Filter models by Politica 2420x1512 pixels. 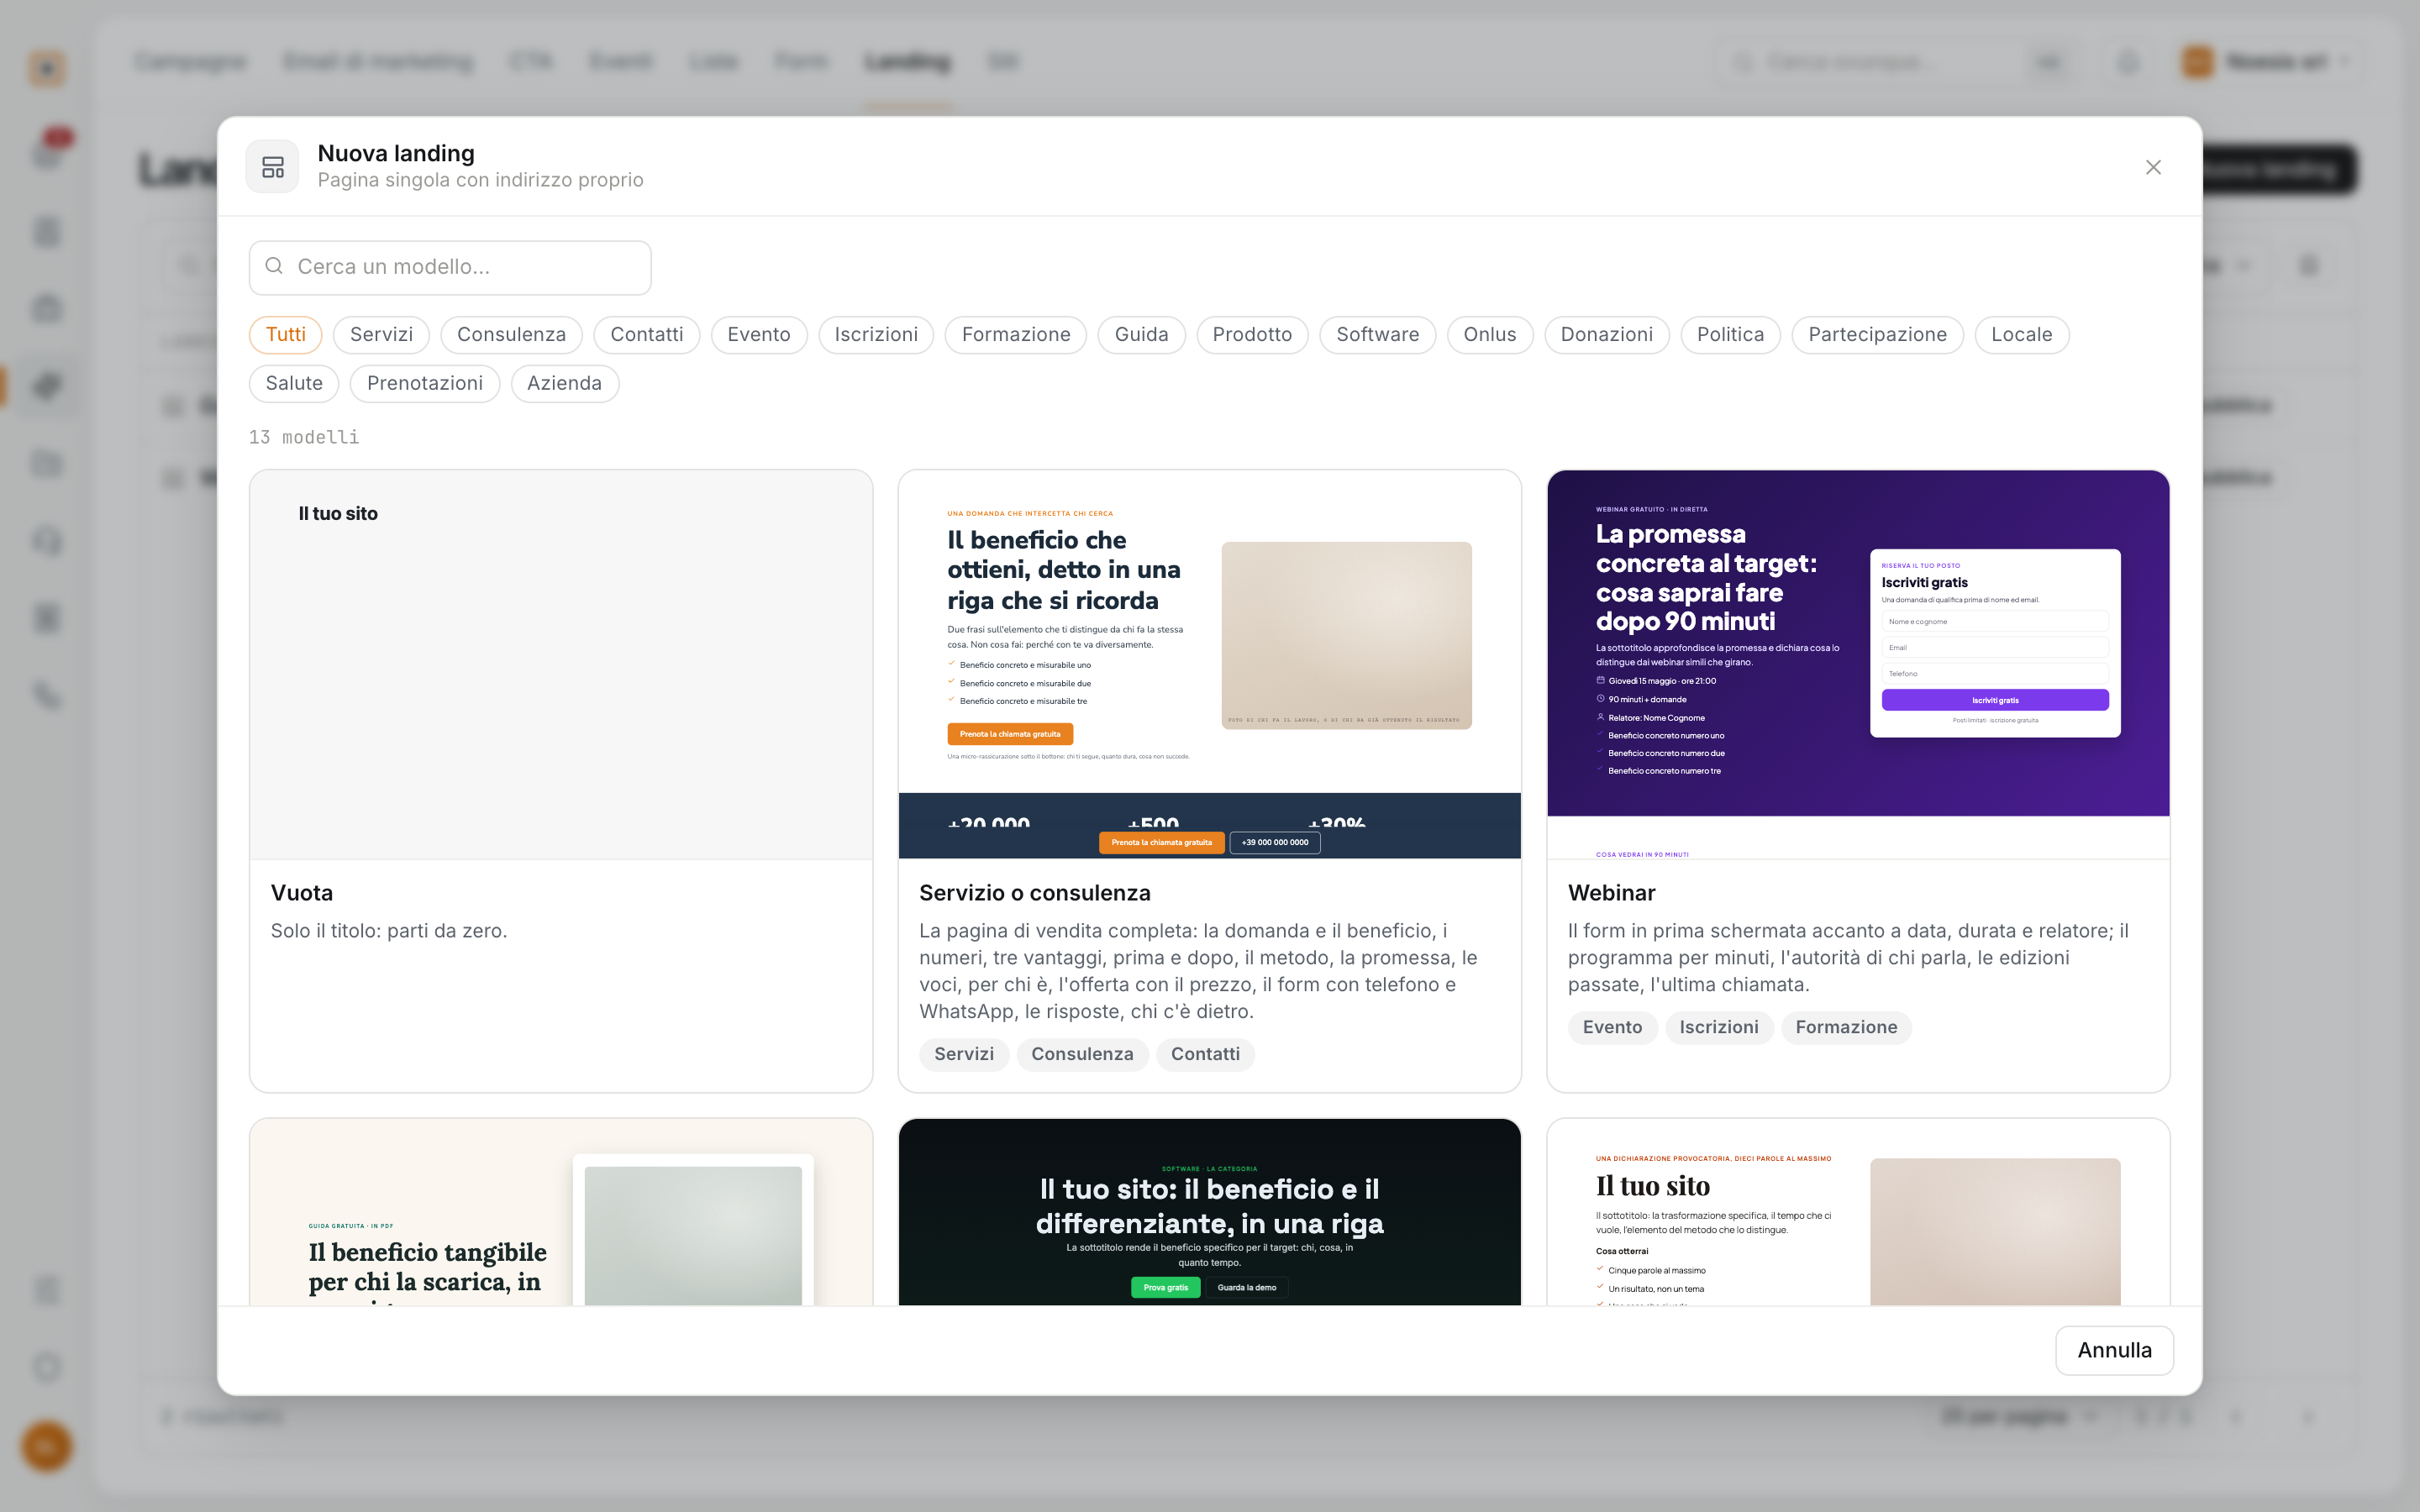click(1730, 335)
